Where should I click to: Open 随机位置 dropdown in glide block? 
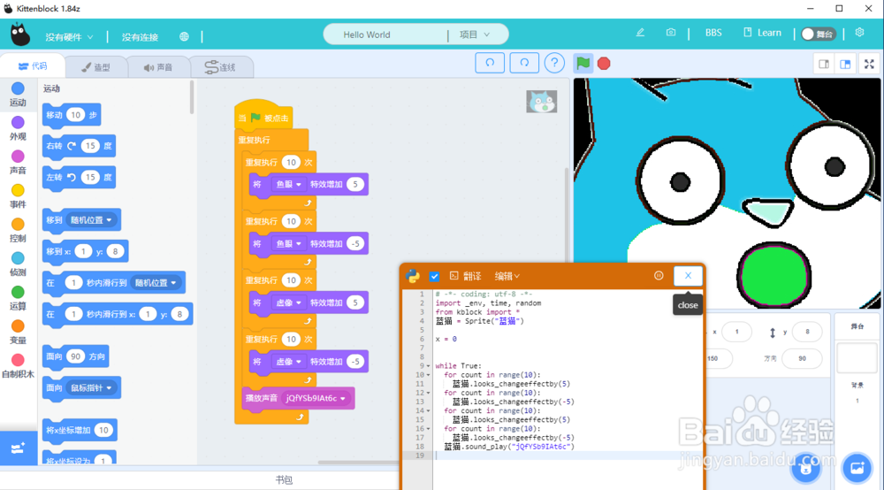pyautogui.click(x=156, y=282)
